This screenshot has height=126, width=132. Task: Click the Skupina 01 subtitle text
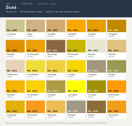click(x=11, y=12)
